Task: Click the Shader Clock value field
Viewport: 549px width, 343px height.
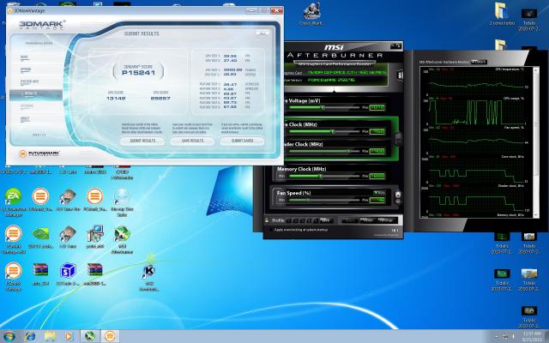Action: (x=377, y=151)
